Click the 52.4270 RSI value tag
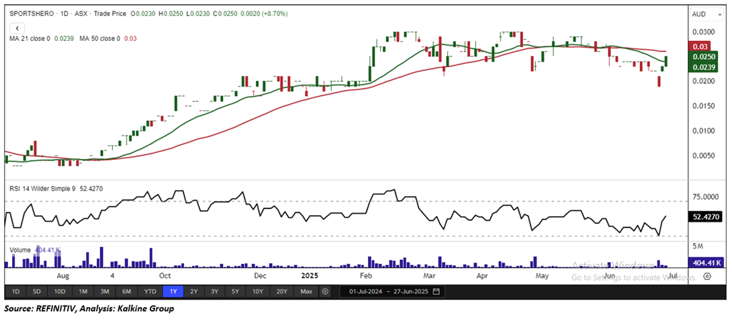732x323 pixels. click(704, 217)
